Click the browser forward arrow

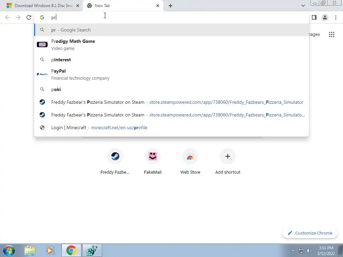(x=18, y=17)
